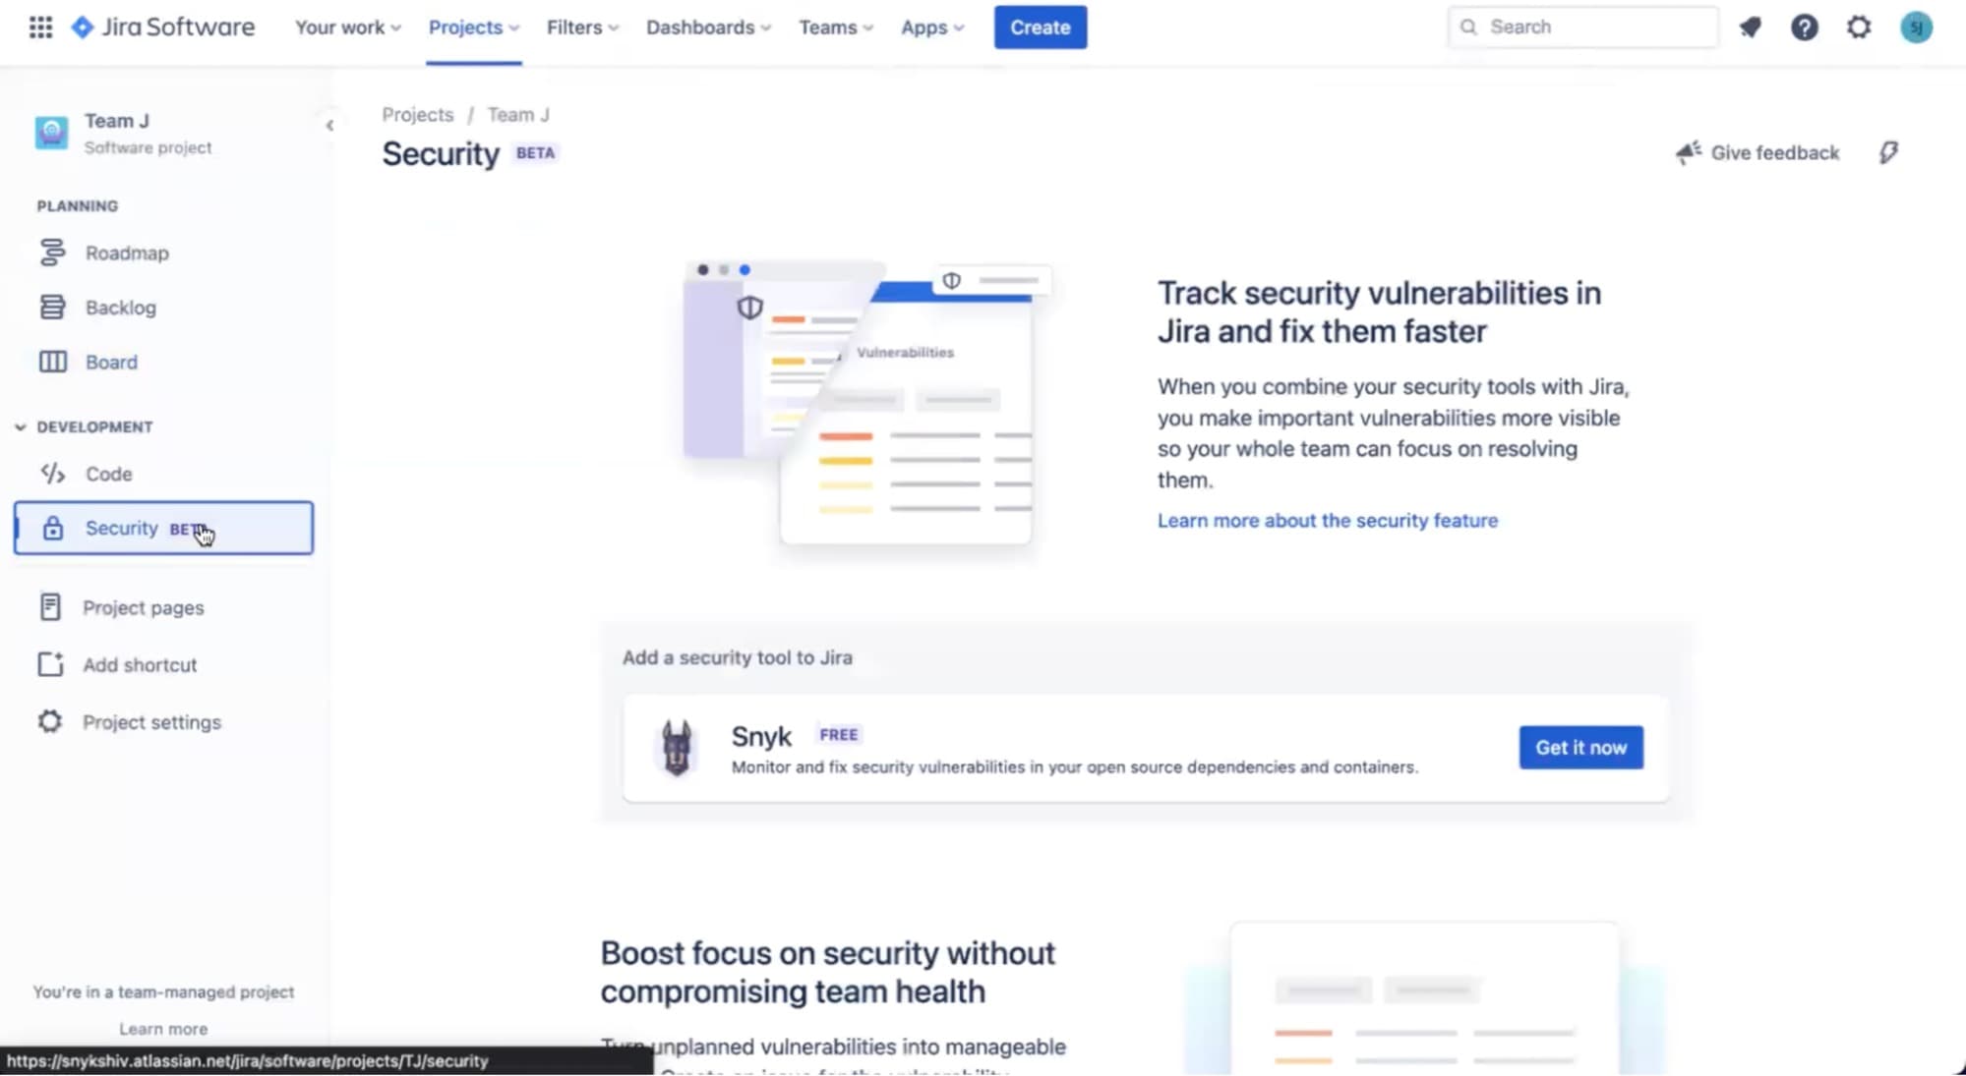The height and width of the screenshot is (1076, 1966).
Task: Click into the Search field
Action: pyautogui.click(x=1582, y=27)
